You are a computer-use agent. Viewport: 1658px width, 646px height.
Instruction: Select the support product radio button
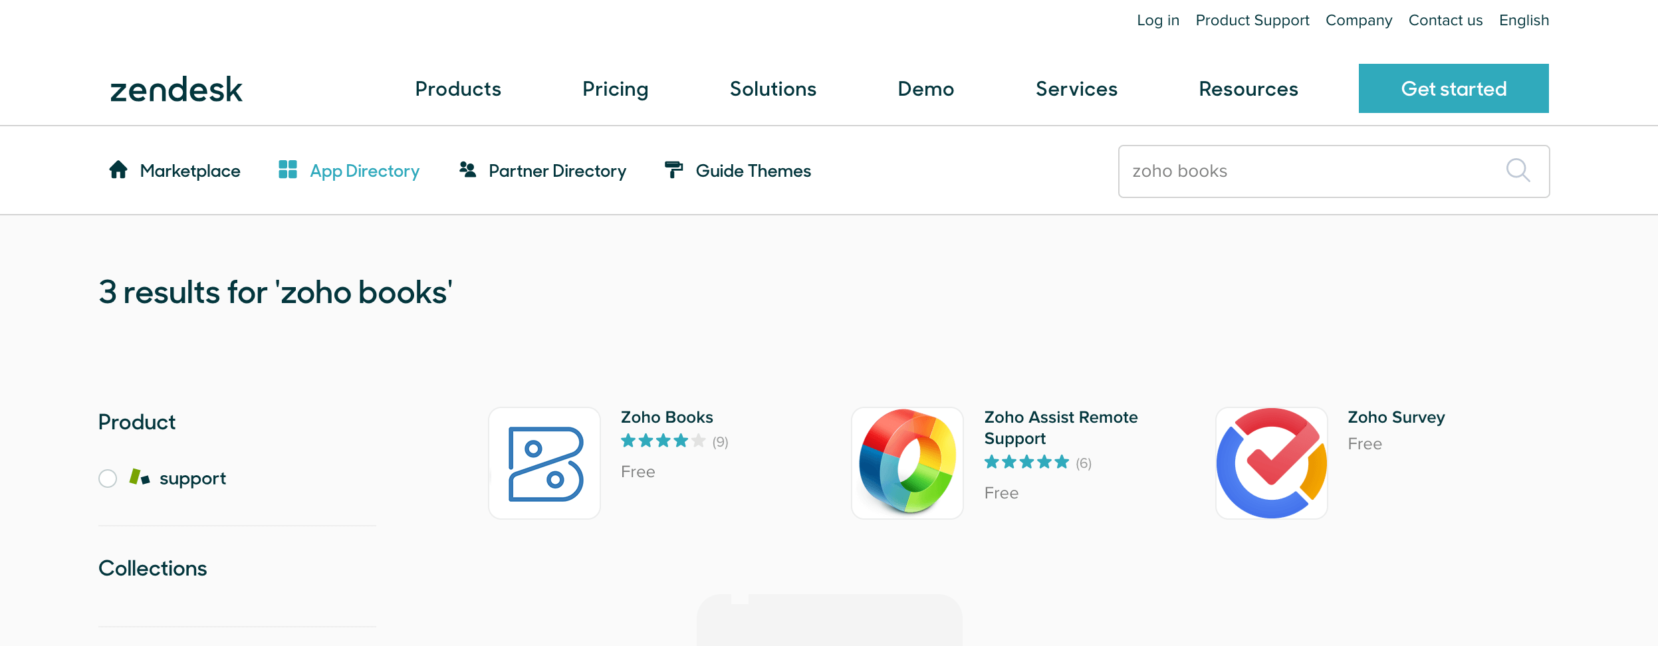[108, 479]
